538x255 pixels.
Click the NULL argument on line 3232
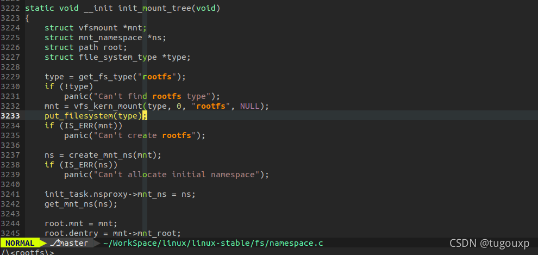[249, 106]
